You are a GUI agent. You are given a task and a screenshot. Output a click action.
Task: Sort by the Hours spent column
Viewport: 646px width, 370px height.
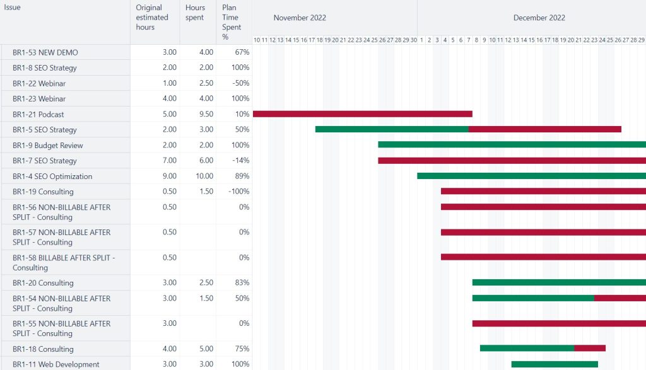[196, 12]
